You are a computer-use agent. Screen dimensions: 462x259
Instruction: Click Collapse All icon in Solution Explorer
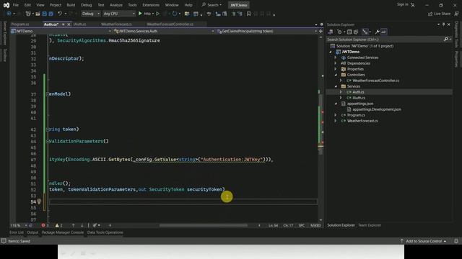(x=349, y=32)
